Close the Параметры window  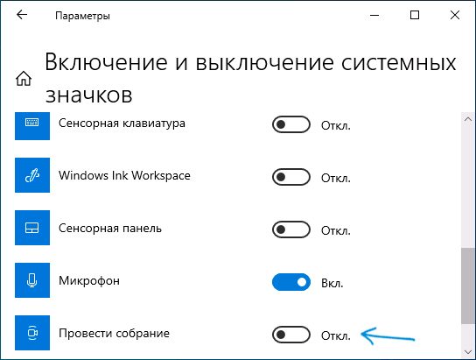[x=455, y=15]
